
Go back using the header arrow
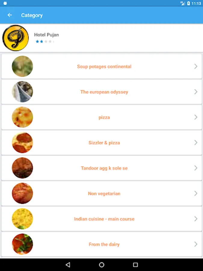tap(10, 15)
